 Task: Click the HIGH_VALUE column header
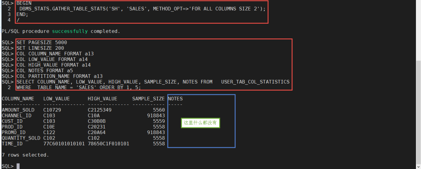coord(103,99)
